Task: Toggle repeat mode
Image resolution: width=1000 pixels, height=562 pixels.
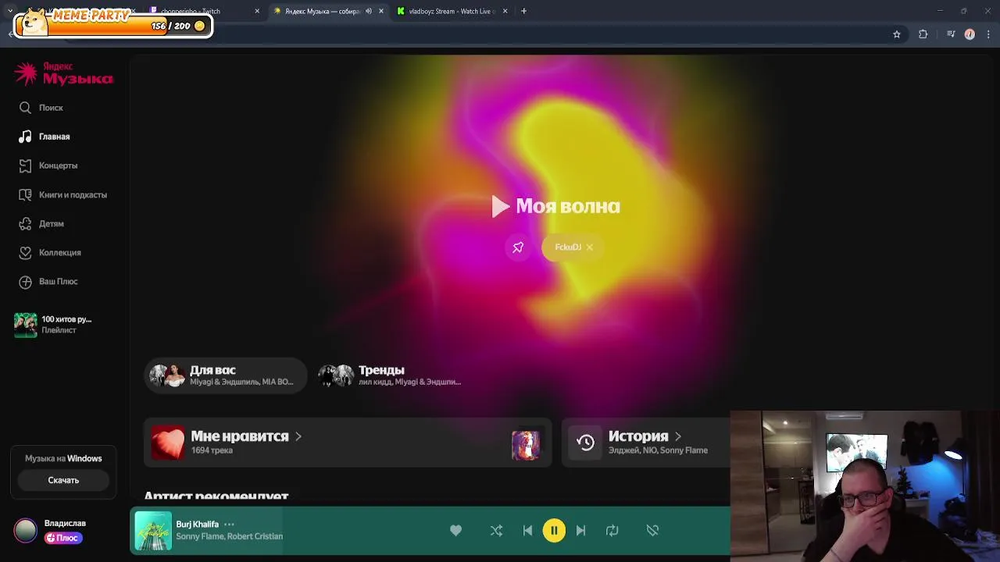Action: [x=612, y=531]
